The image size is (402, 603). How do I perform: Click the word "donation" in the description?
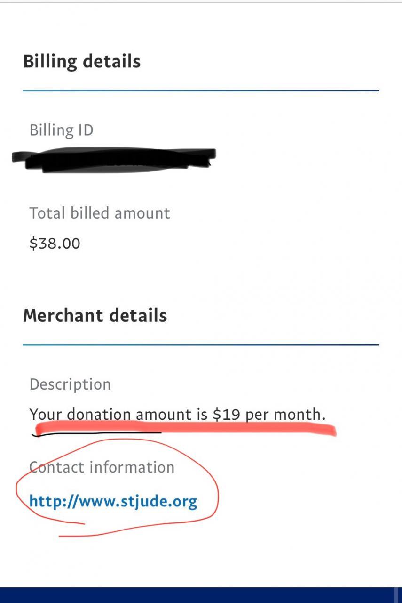(99, 415)
